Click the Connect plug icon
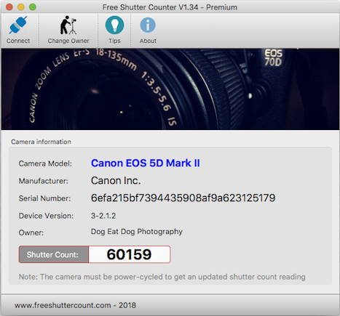 [x=18, y=25]
